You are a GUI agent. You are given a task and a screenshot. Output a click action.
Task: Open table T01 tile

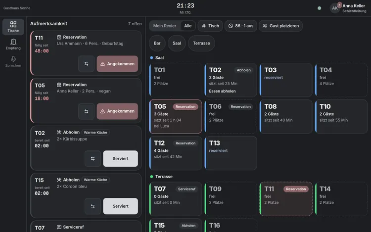pos(175,80)
